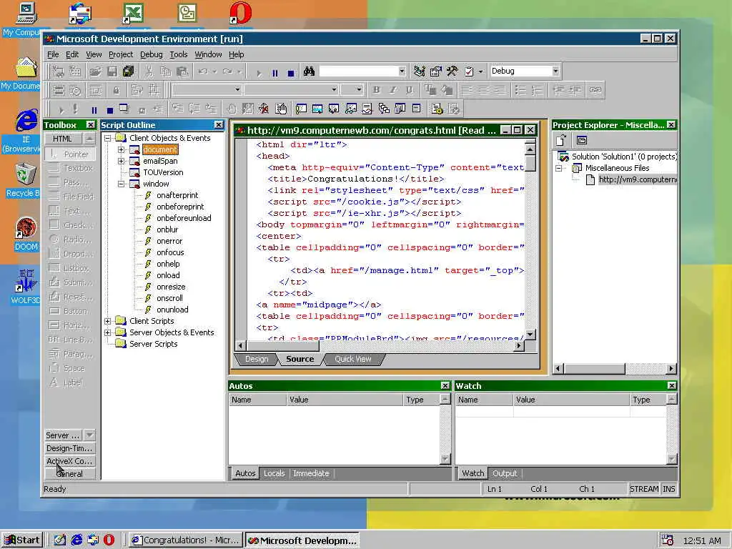Click the Watch window icon in Debug toolbar
The height and width of the screenshot is (549, 732).
pyautogui.click(x=350, y=109)
